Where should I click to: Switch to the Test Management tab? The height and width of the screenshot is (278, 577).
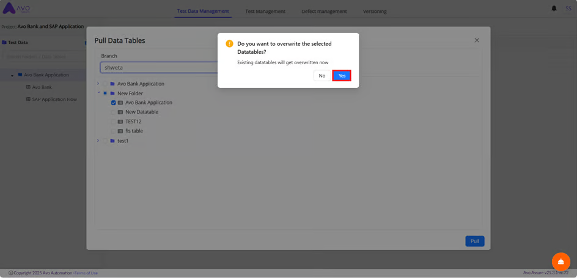coord(265,11)
